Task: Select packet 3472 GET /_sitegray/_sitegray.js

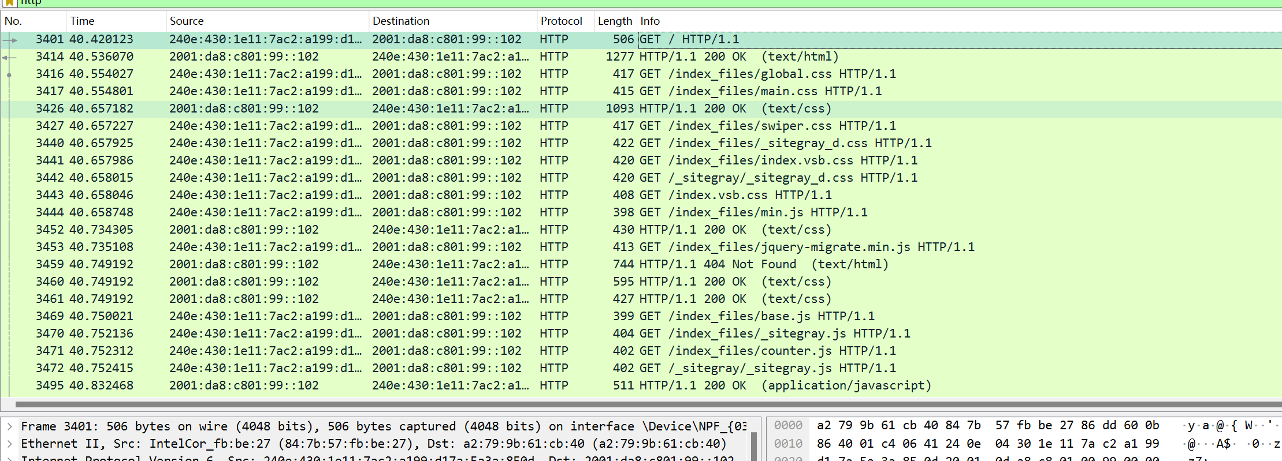Action: [x=641, y=368]
